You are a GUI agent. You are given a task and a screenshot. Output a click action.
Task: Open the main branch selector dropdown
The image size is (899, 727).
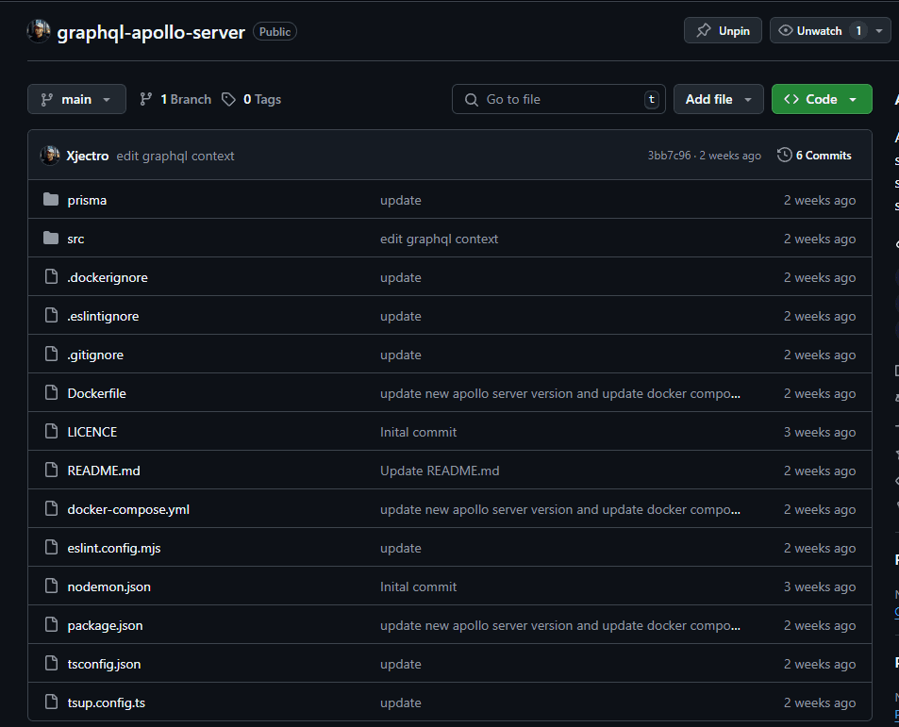pyautogui.click(x=76, y=99)
